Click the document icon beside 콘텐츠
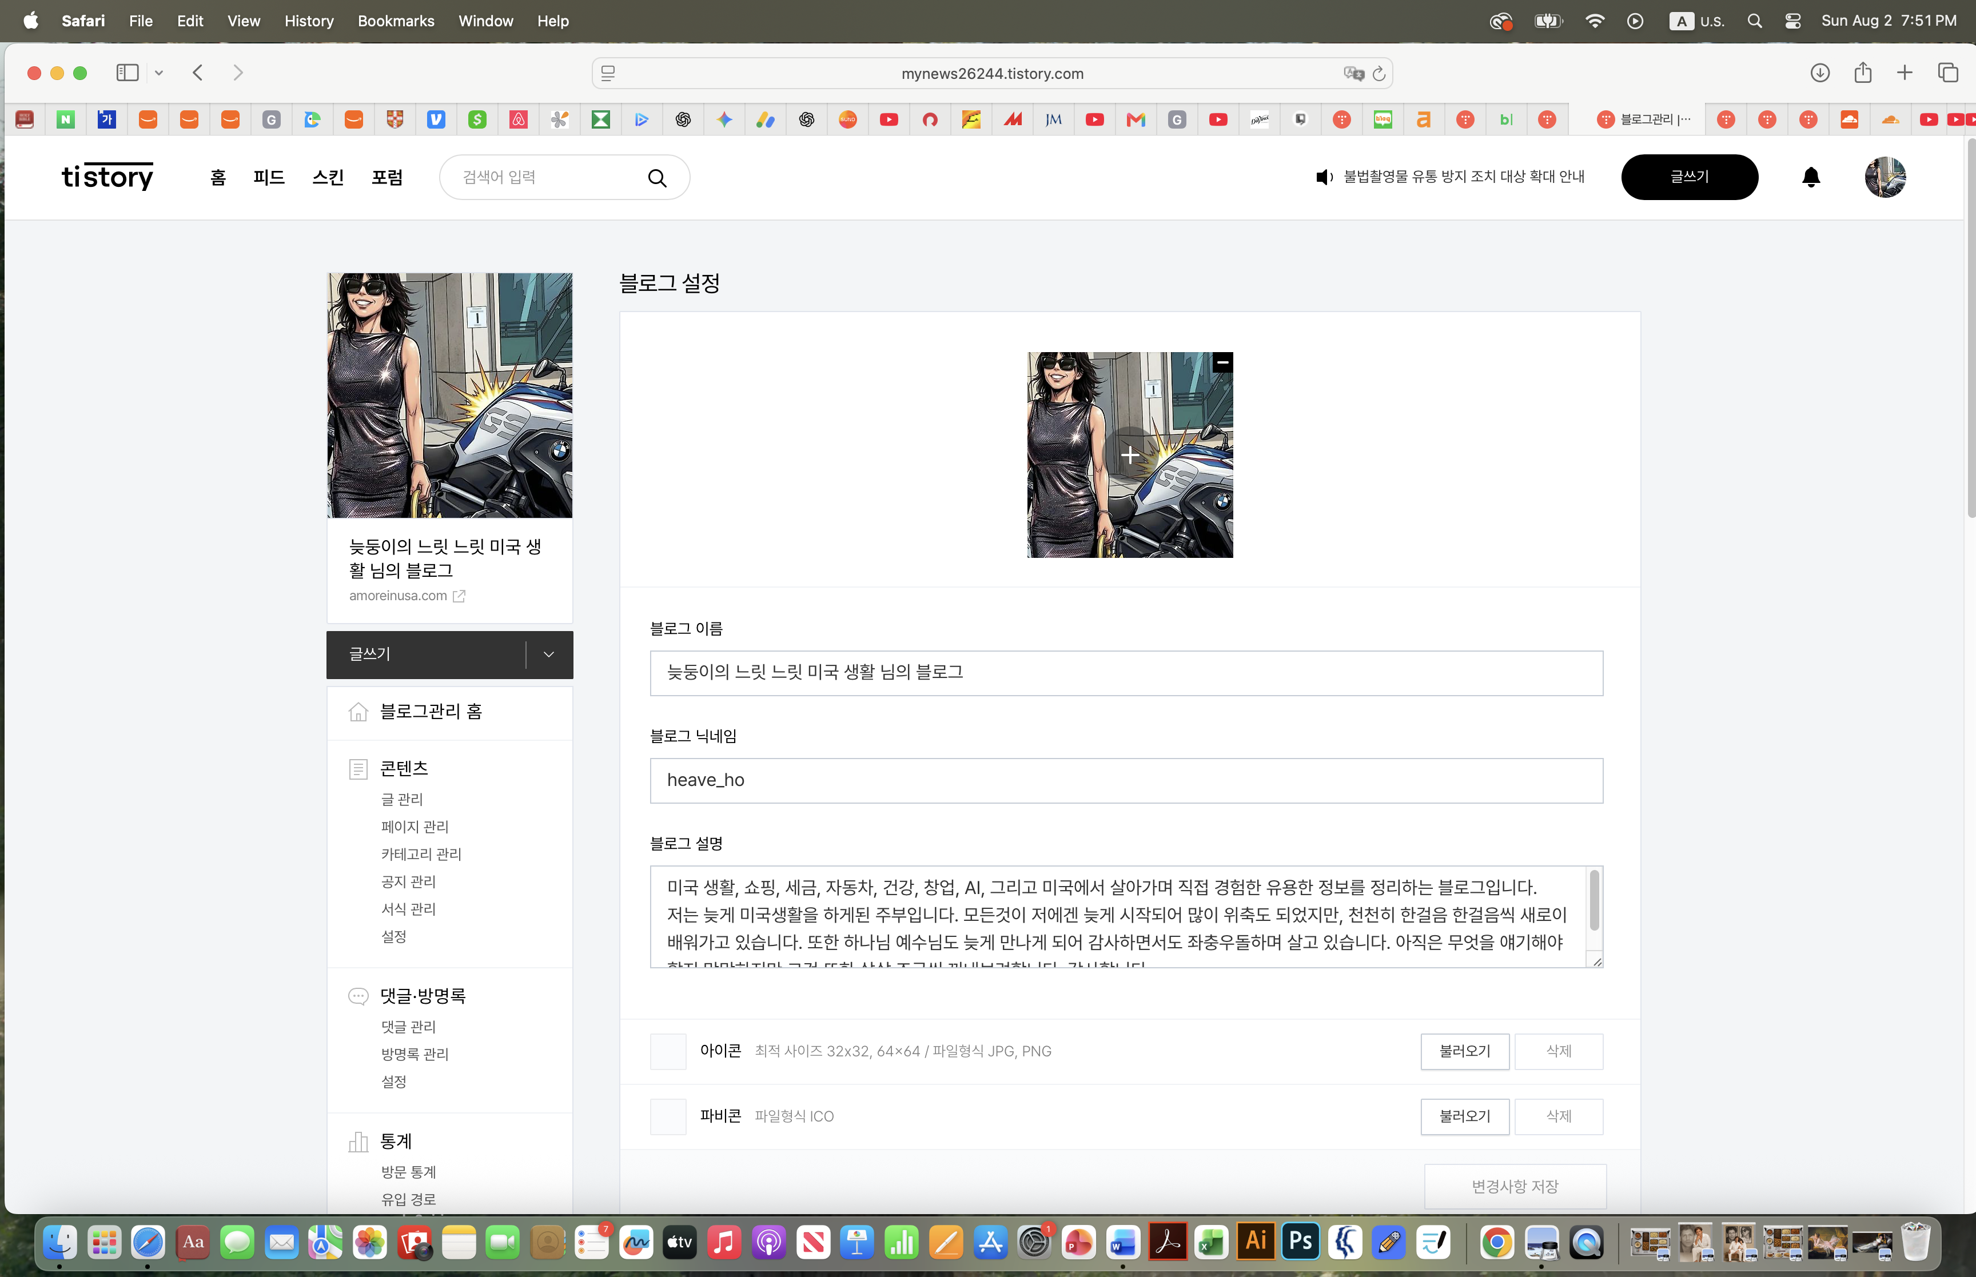Viewport: 1976px width, 1277px height. coord(358,769)
